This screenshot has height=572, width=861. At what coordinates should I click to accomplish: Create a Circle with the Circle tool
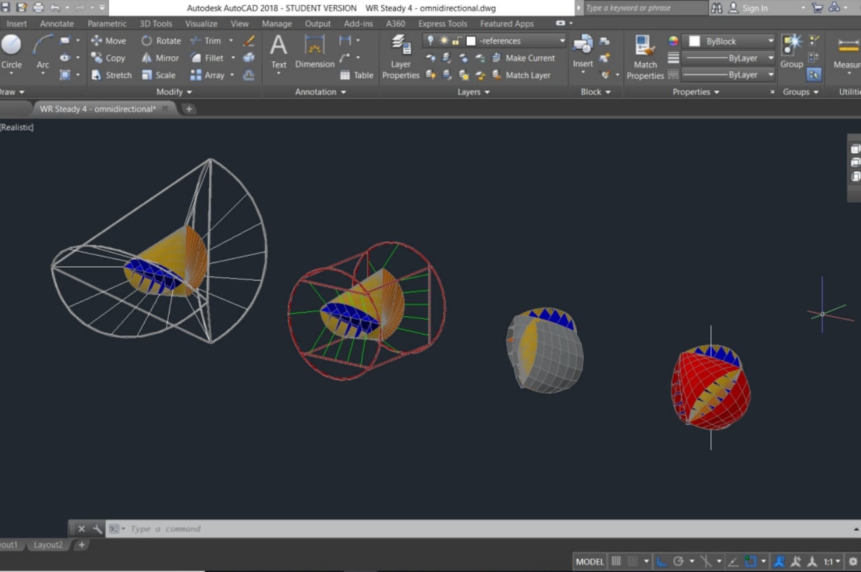[11, 52]
